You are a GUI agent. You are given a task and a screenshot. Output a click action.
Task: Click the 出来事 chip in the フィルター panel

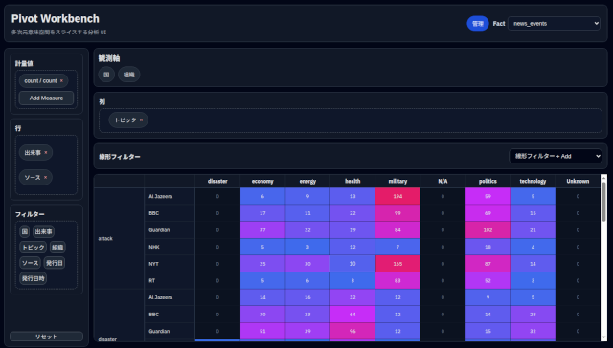point(43,231)
